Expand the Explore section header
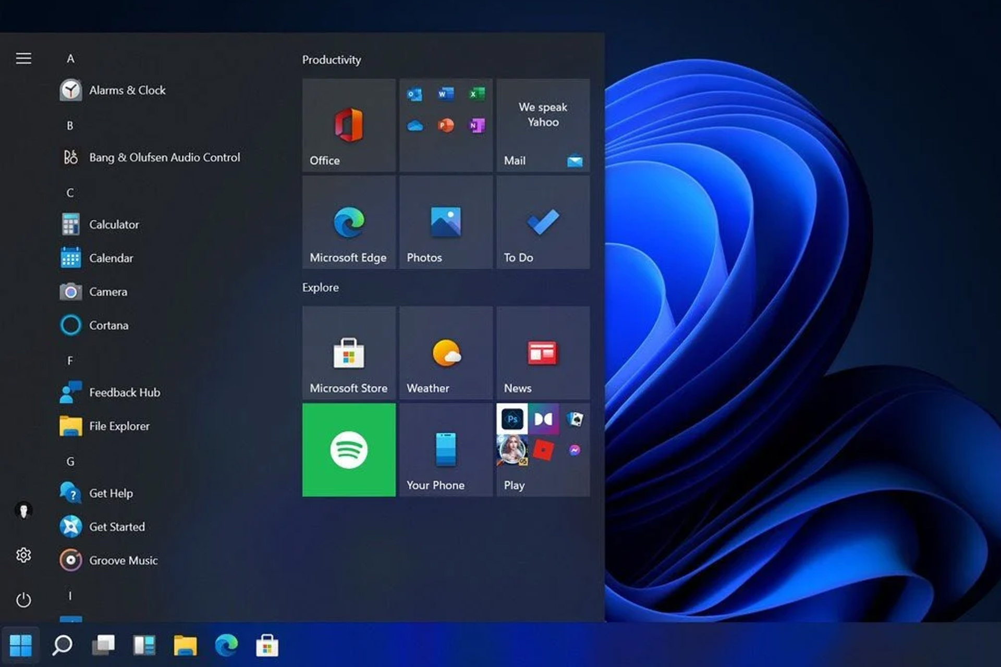 pyautogui.click(x=320, y=287)
